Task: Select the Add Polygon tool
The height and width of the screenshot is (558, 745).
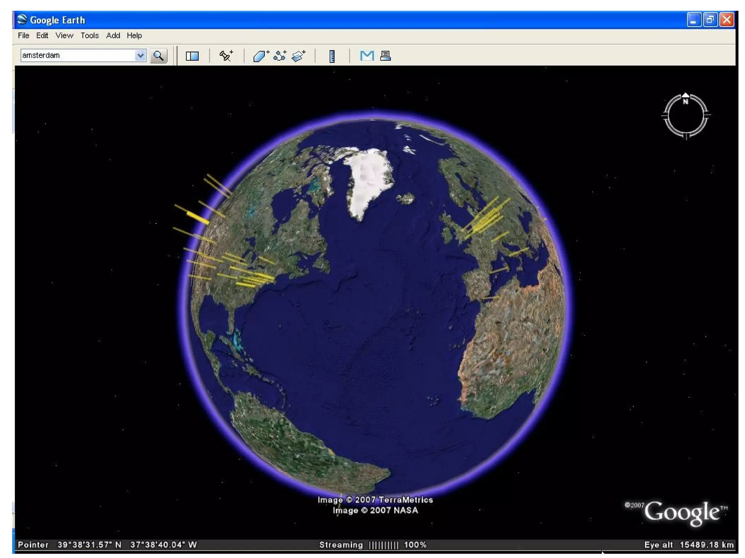Action: tap(260, 56)
